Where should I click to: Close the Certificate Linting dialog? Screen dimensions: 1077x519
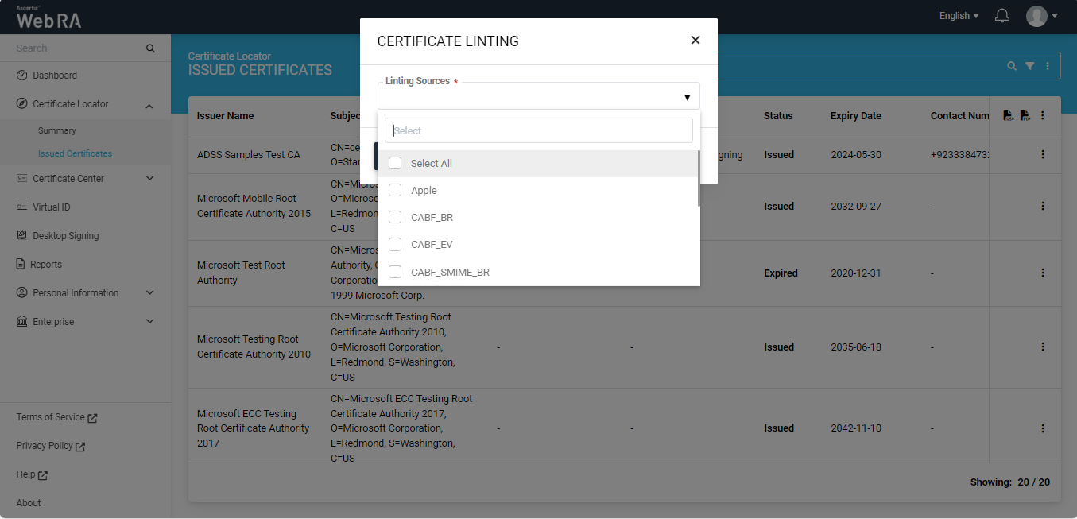695,40
